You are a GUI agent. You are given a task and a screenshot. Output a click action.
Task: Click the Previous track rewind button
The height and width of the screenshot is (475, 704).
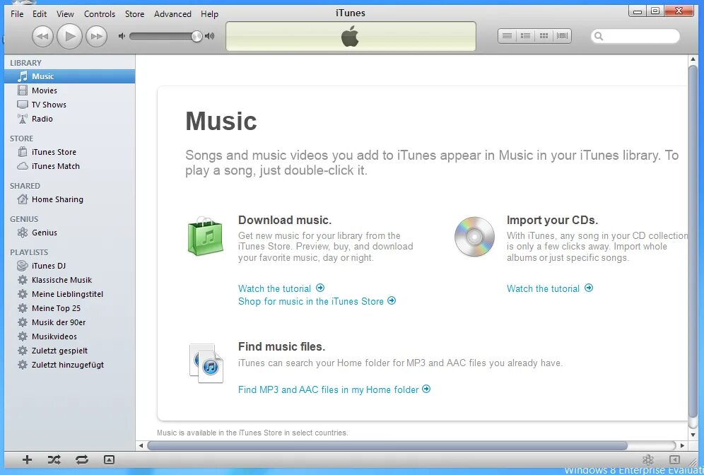click(42, 36)
